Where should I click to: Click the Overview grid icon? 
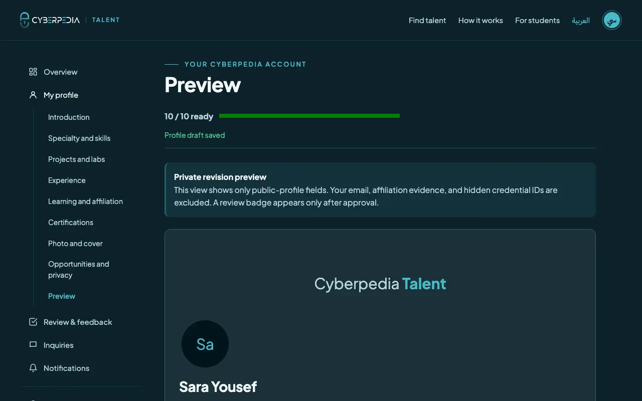[x=33, y=72]
